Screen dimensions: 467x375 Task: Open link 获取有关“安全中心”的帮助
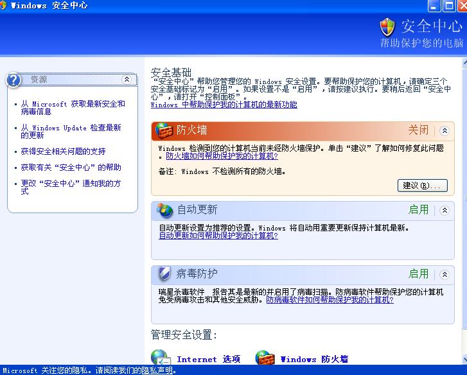tap(71, 168)
